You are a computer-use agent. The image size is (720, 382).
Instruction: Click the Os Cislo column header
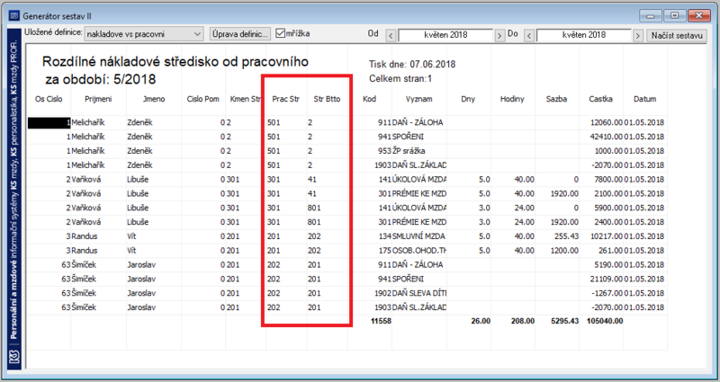coord(49,99)
